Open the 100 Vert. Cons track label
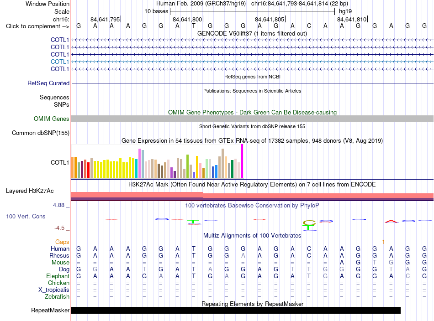Viewport: 434px width, 321px height. [26, 216]
